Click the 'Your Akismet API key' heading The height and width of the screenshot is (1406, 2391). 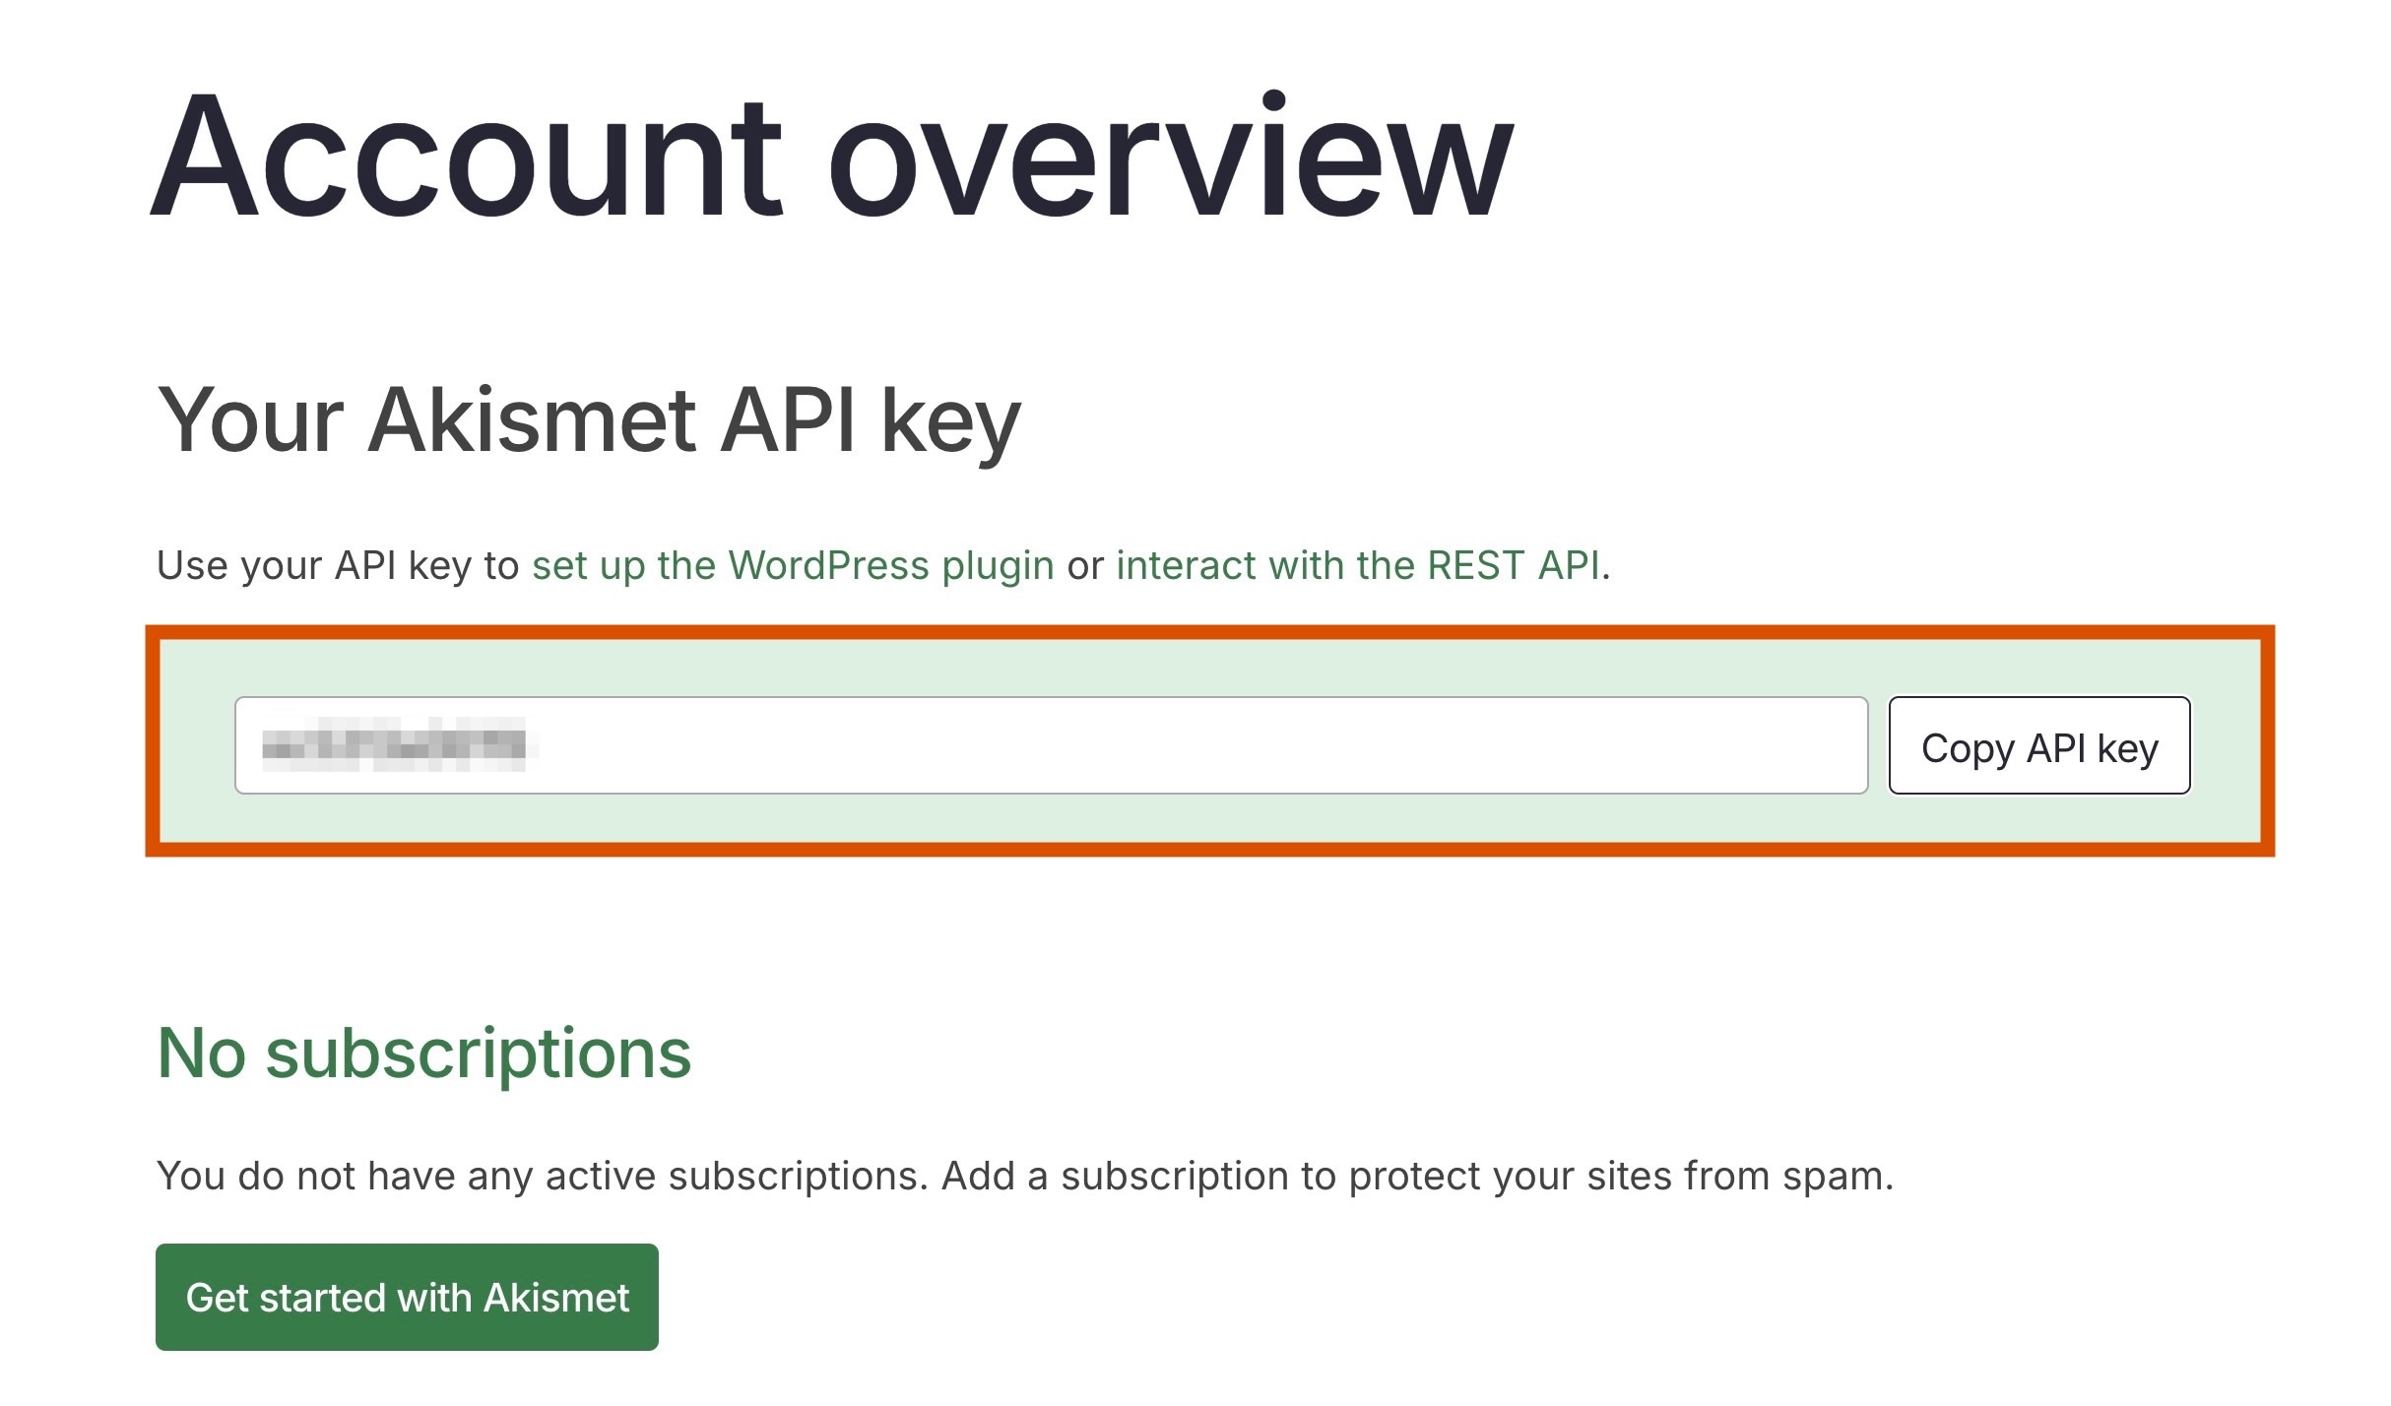(x=588, y=420)
